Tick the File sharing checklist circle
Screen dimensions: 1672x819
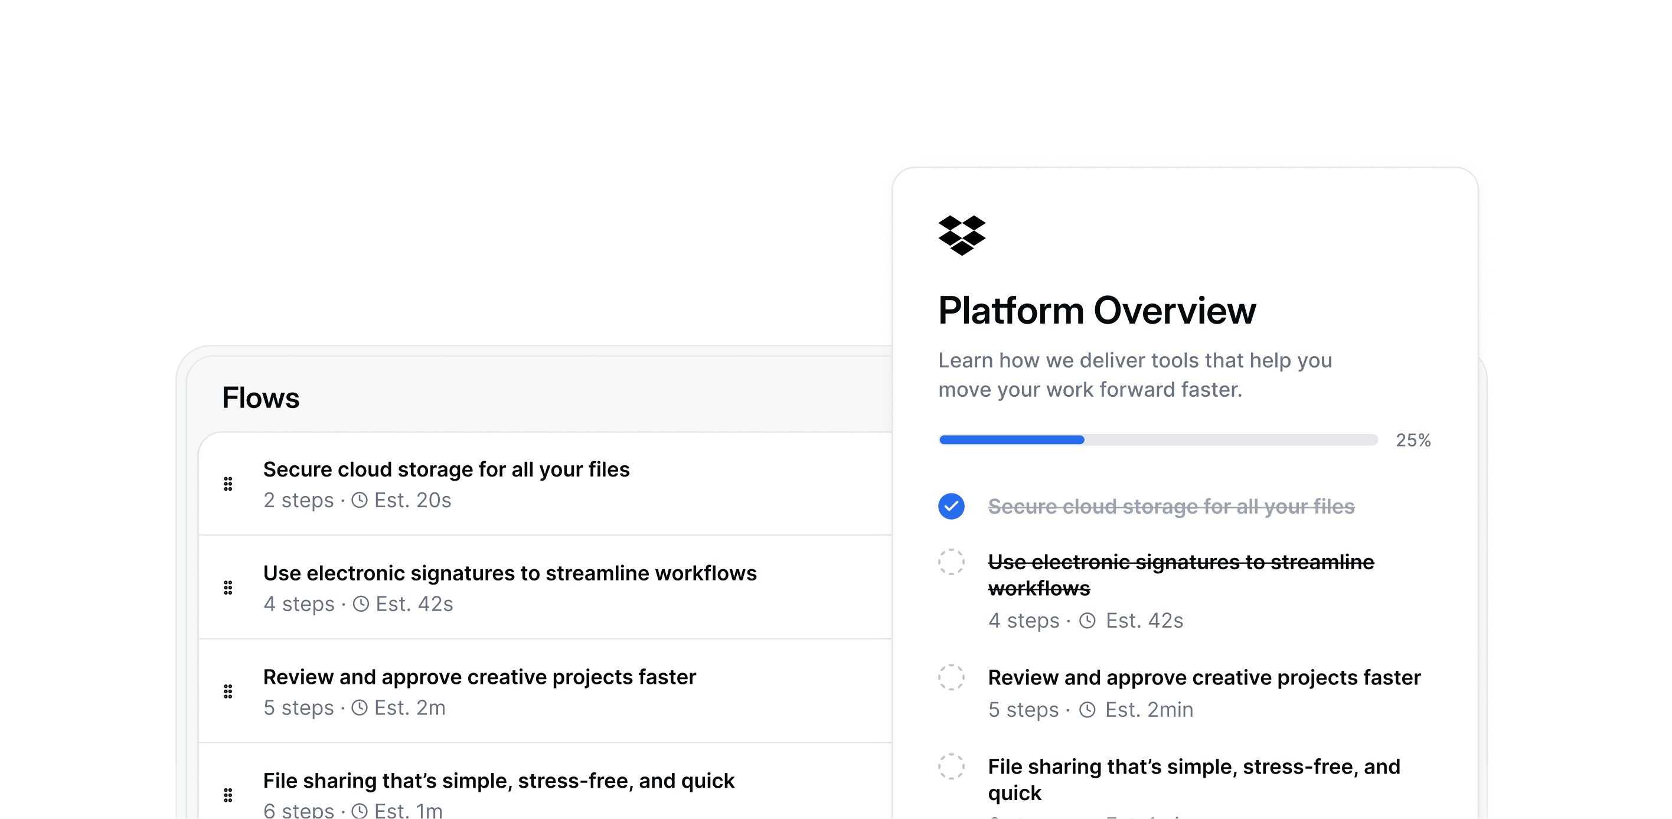tap(951, 767)
